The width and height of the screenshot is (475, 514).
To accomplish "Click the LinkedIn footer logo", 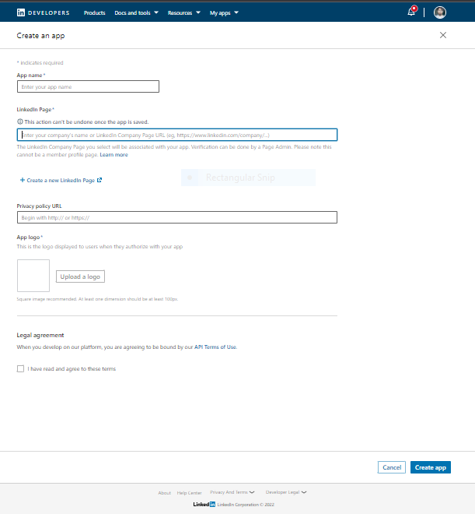I will tap(204, 504).
